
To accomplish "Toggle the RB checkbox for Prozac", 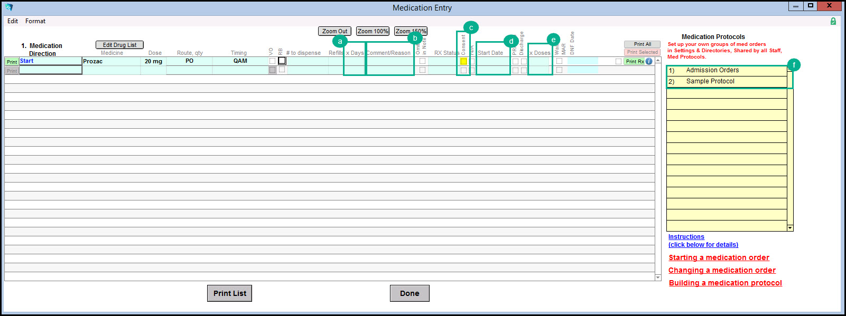I will 282,61.
